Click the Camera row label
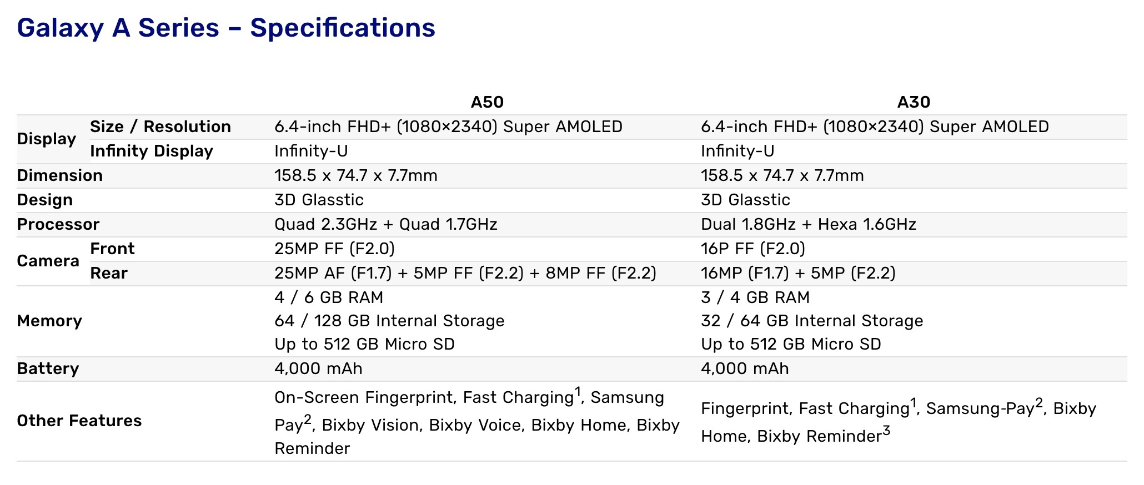The image size is (1144, 485). [48, 261]
